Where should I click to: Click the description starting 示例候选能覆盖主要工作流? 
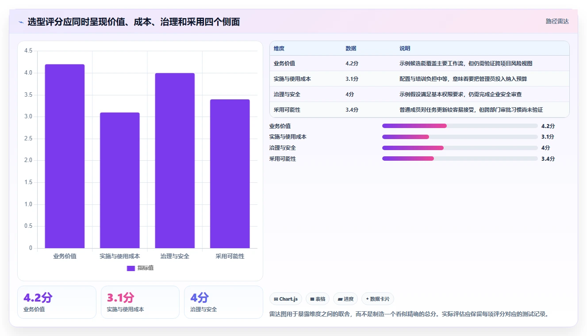[x=466, y=64]
